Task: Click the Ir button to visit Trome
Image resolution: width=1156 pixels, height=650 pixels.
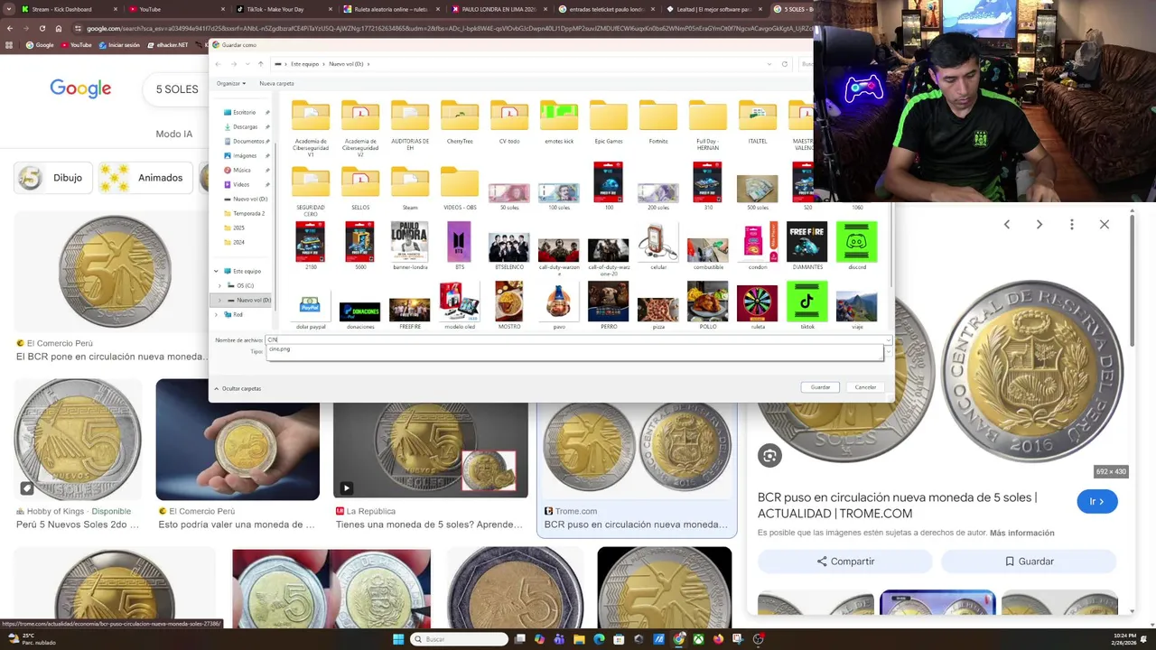Action: (1097, 502)
